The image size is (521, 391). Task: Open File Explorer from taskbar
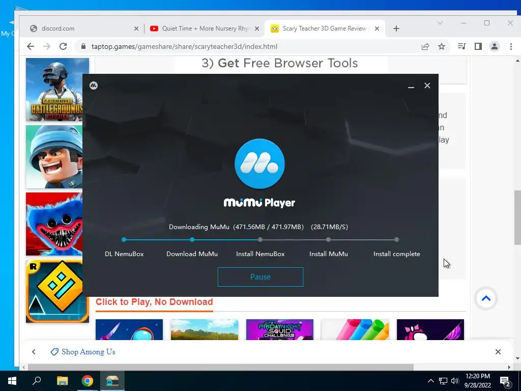point(62,381)
